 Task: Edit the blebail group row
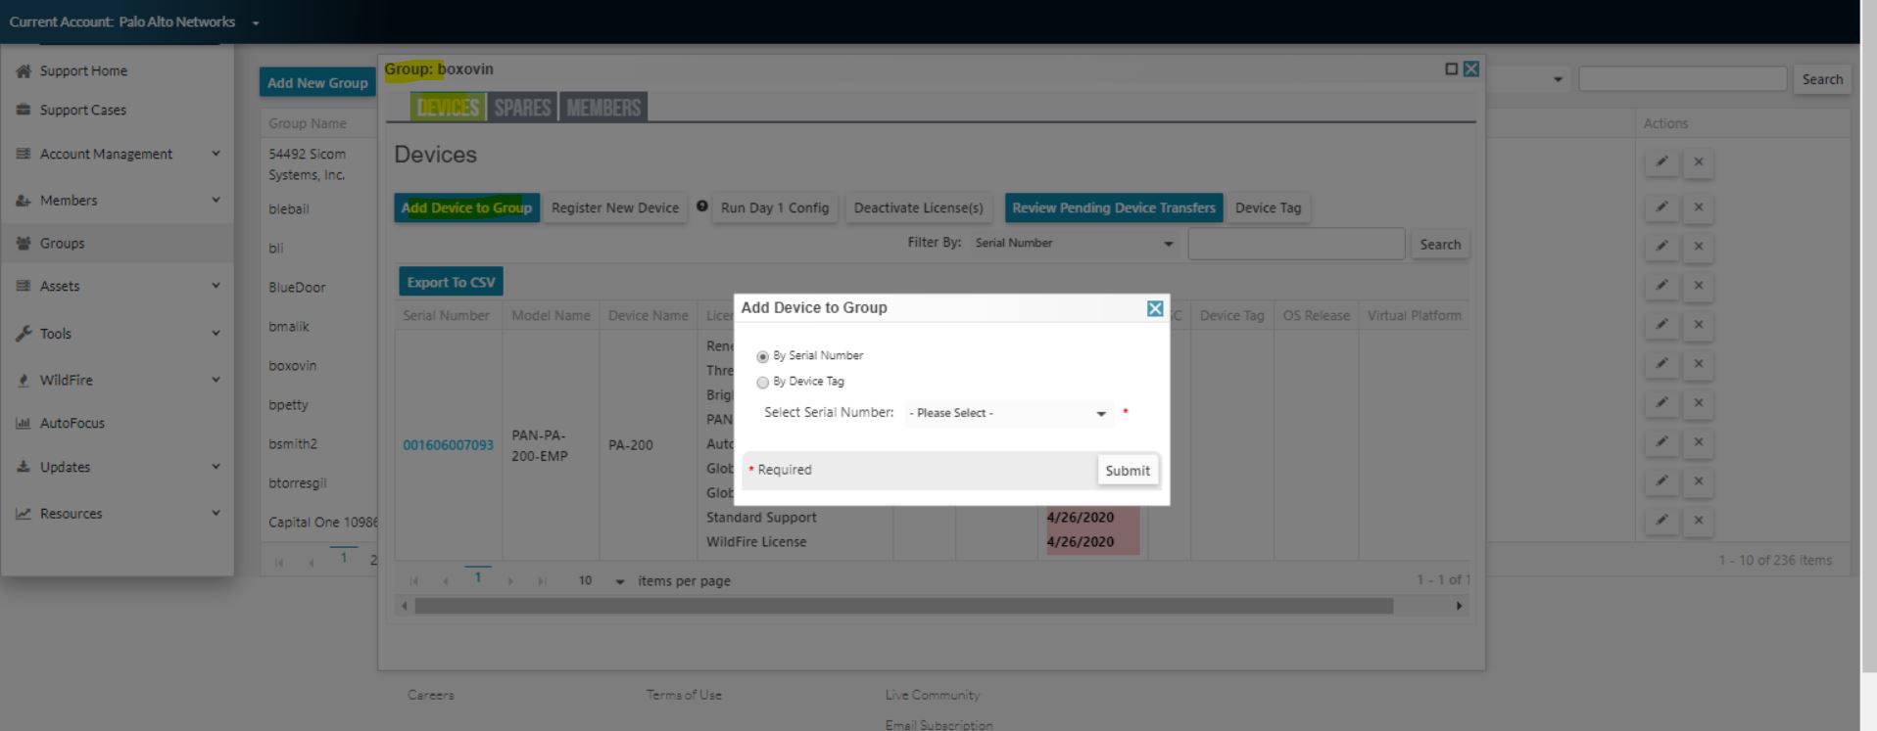pos(1661,207)
